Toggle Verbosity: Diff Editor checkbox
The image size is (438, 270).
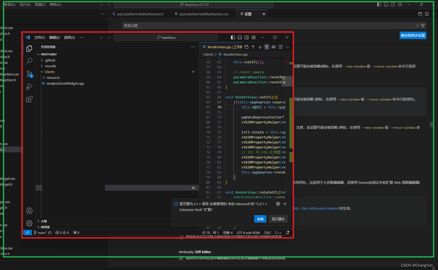(181, 258)
